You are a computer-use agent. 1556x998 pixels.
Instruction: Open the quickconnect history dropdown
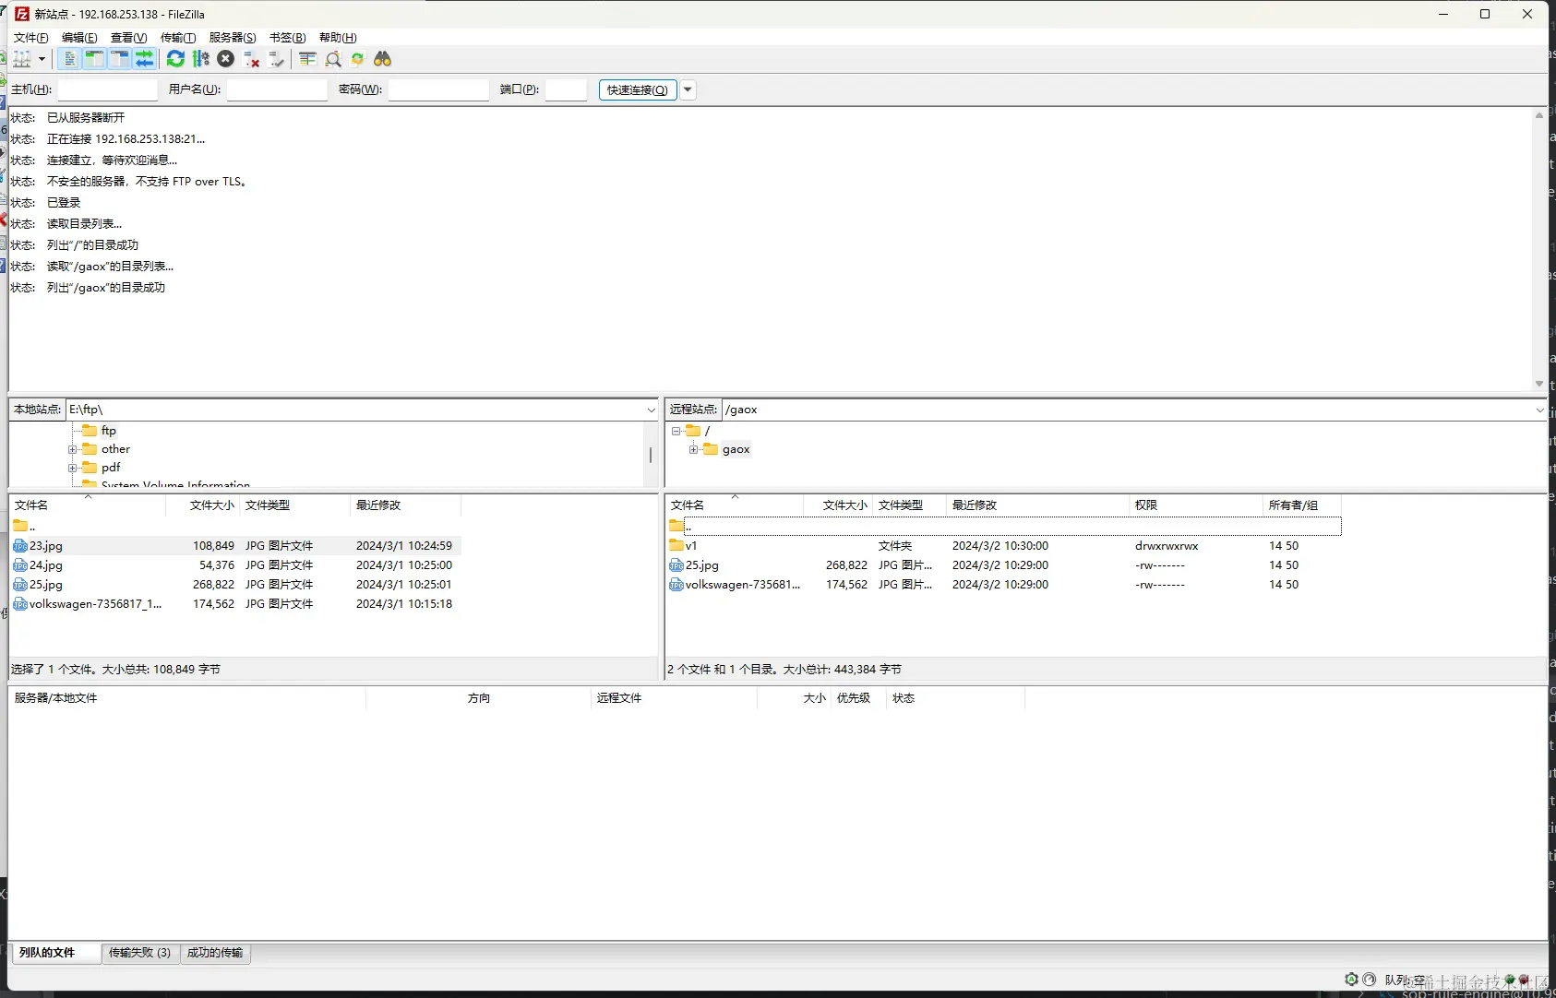click(x=688, y=89)
